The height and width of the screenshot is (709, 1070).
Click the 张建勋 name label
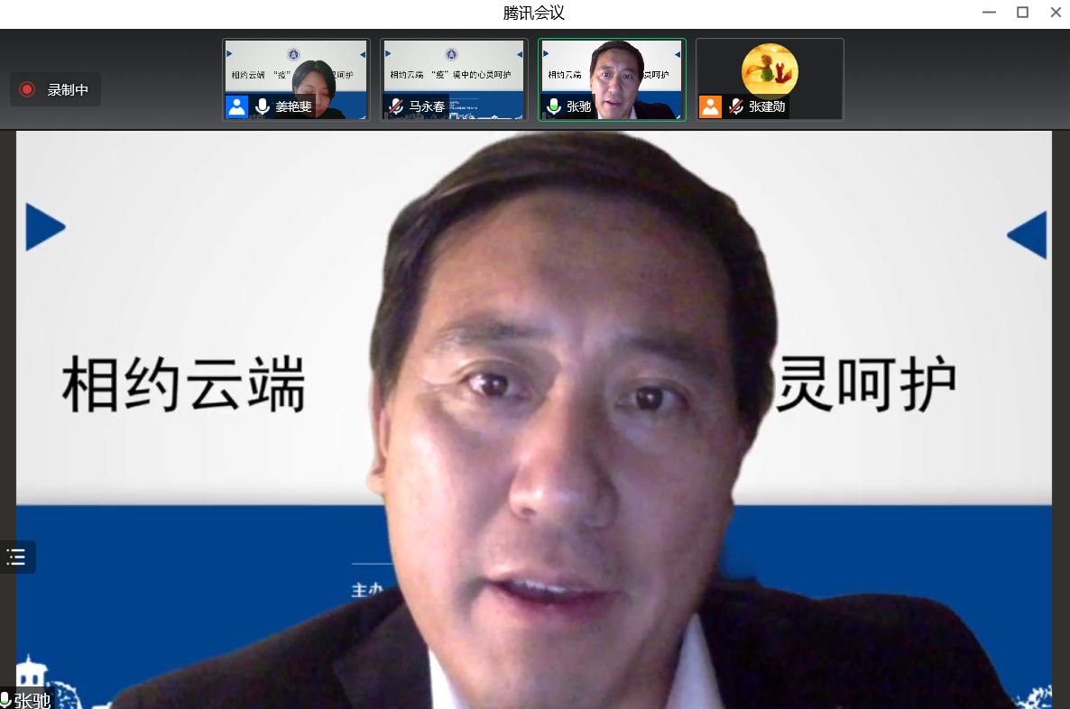(767, 106)
